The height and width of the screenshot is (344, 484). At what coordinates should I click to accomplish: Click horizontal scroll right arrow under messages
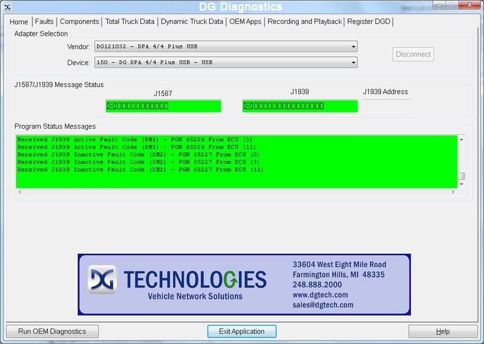click(x=453, y=192)
